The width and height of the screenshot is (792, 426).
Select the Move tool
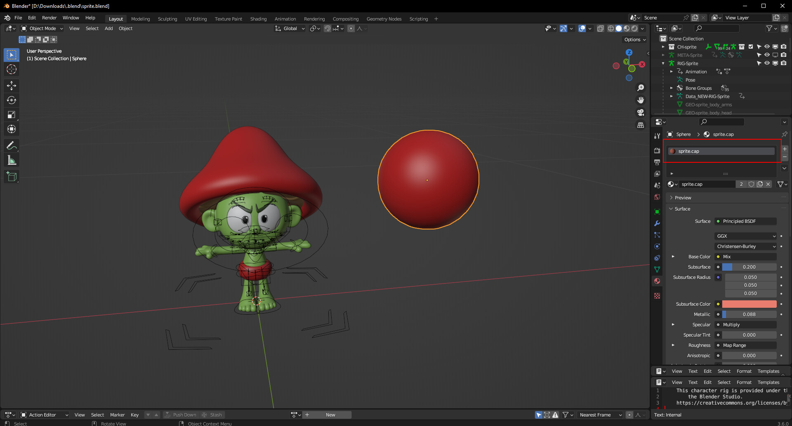12,86
